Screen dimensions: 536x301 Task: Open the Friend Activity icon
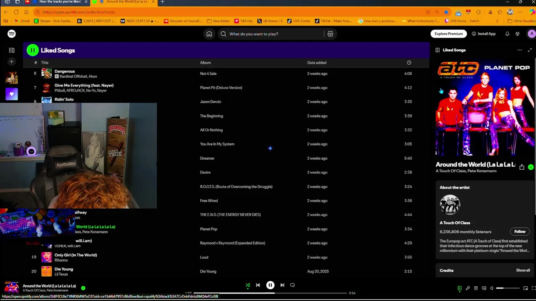click(518, 34)
